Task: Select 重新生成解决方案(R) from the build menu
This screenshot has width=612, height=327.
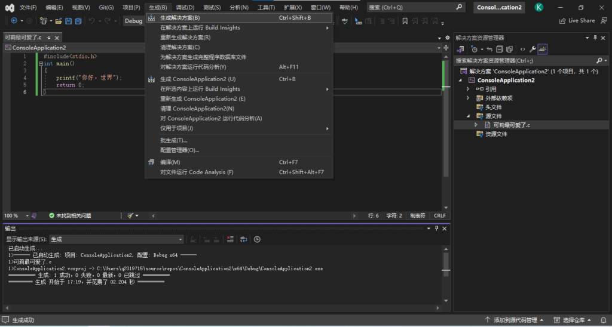Action: click(x=185, y=38)
